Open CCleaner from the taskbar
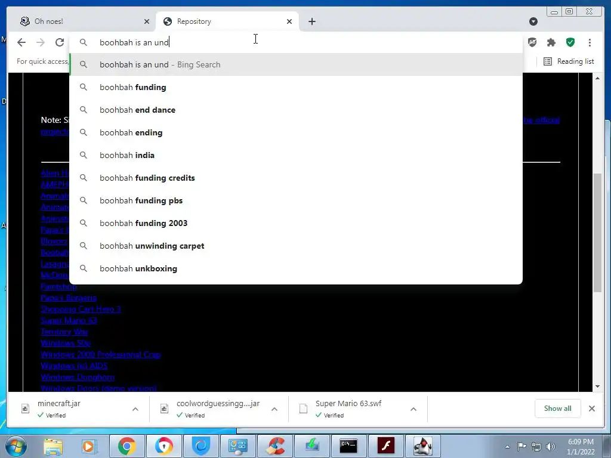This screenshot has height=458, width=611. (275, 446)
